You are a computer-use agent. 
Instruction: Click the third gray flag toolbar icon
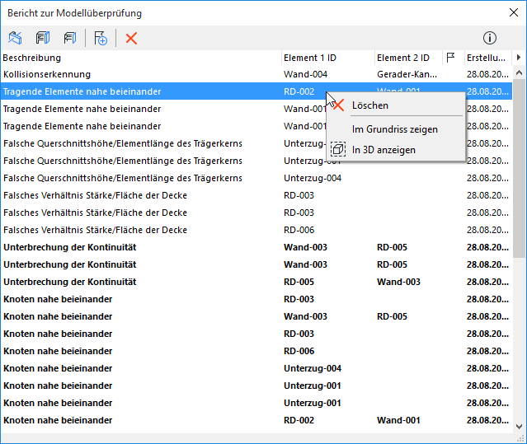[70, 38]
